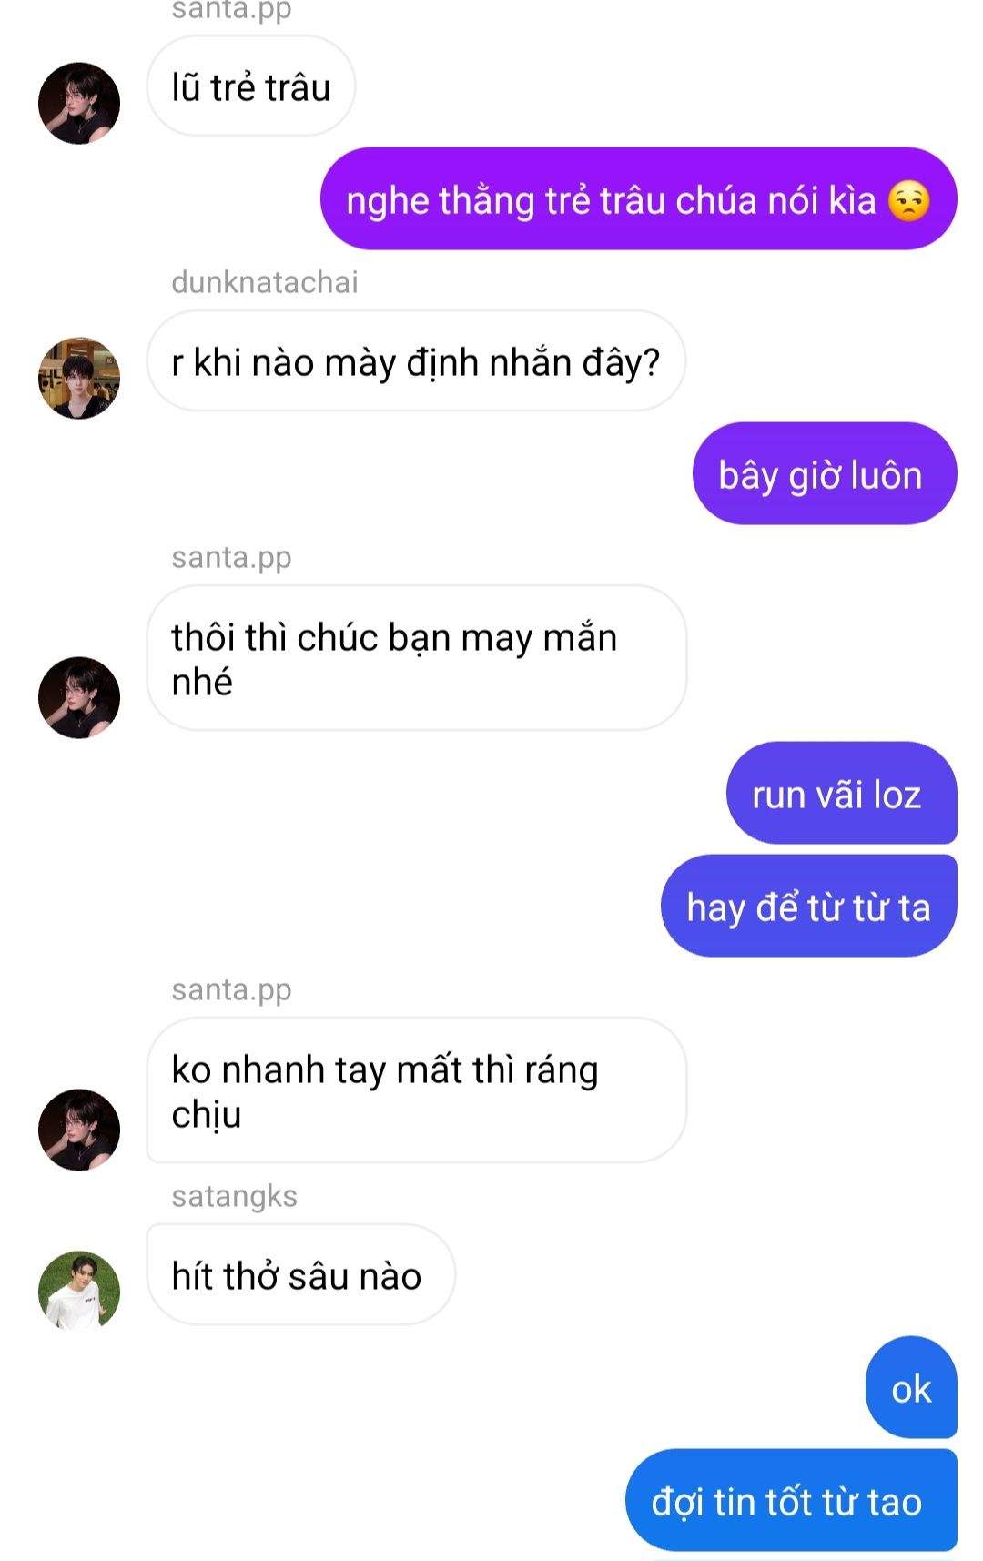Select the "hay để từ từ ta" message
This screenshot has height=1561, width=983.
pos(808,907)
